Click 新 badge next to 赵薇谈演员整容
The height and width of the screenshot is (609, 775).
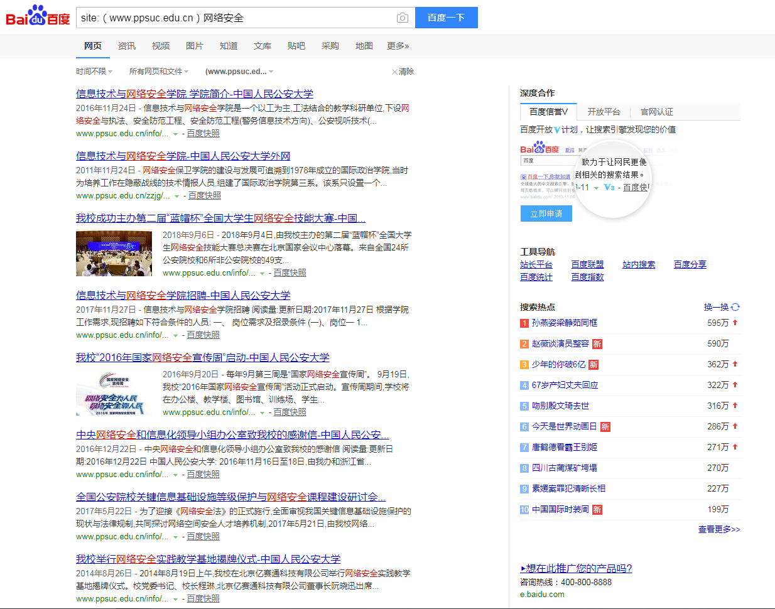[597, 344]
